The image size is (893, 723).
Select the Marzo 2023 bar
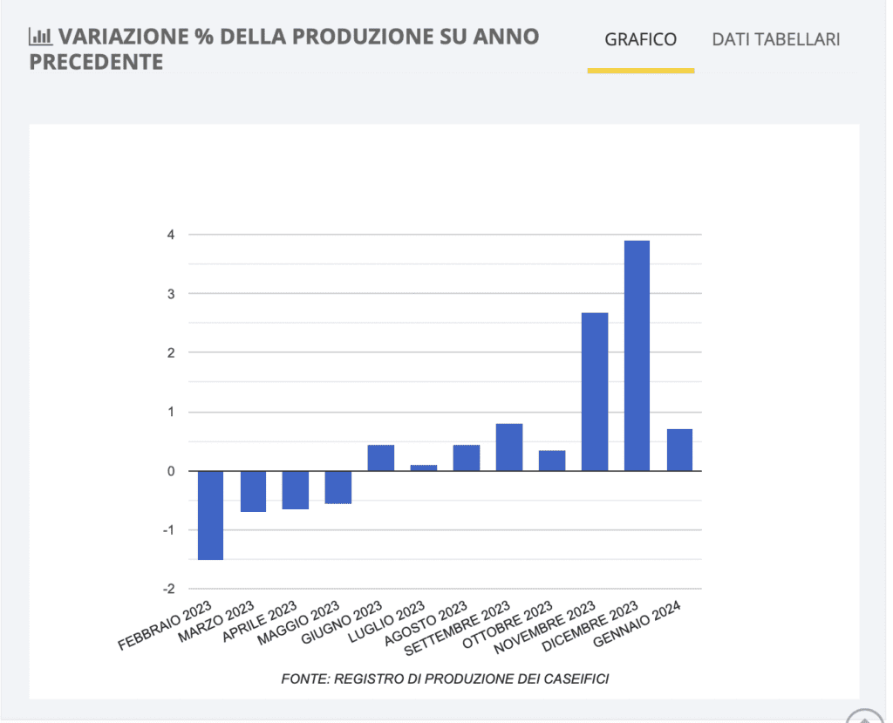pos(253,491)
